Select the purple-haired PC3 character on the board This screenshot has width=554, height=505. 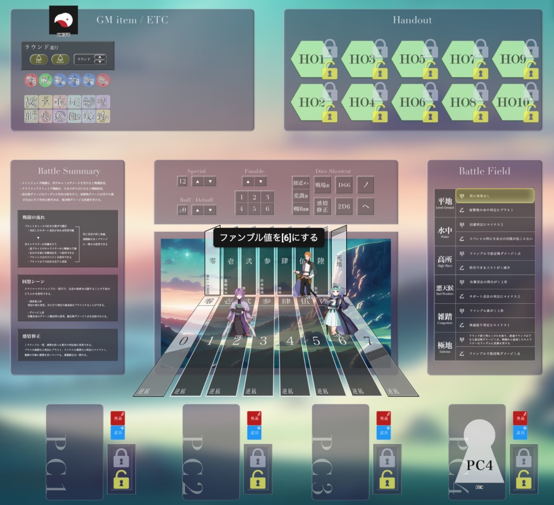239,313
